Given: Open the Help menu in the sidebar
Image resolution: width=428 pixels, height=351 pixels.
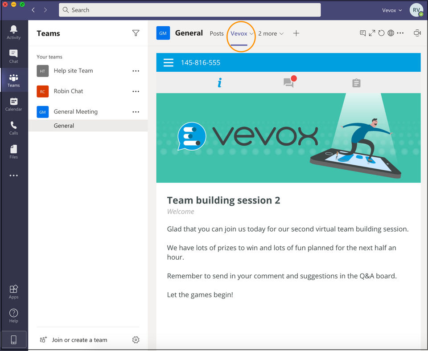Looking at the screenshot, I should tap(14, 316).
